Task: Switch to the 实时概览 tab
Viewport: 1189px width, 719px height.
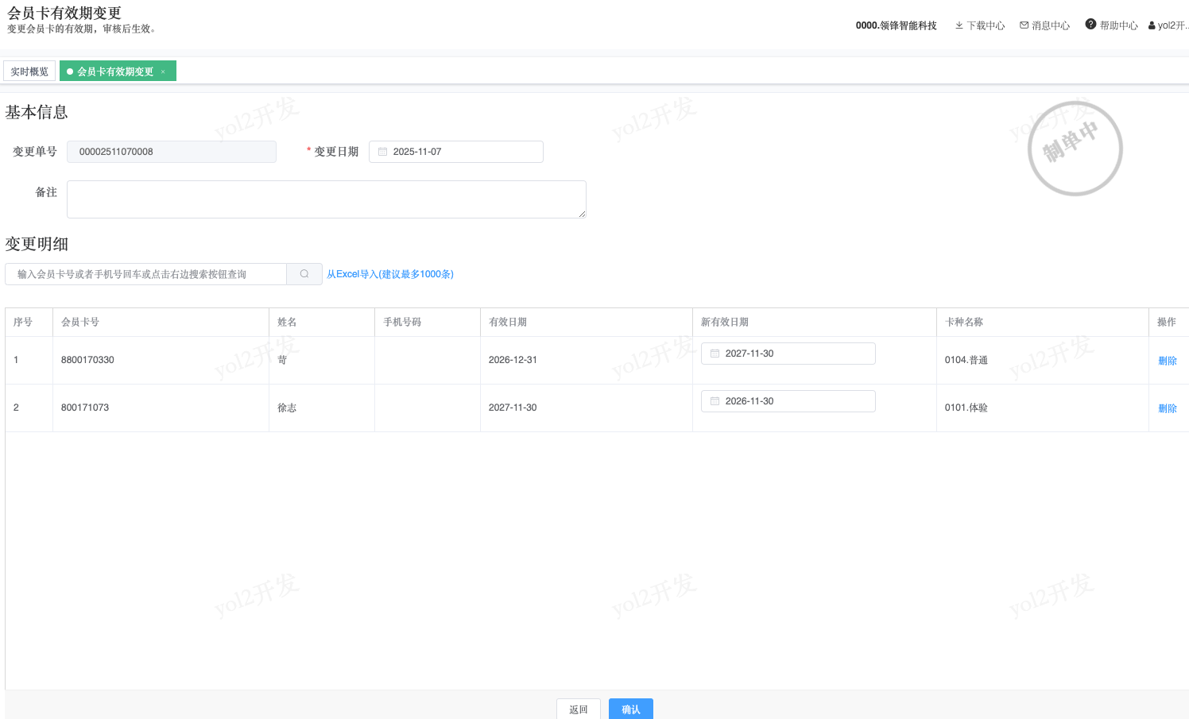Action: point(29,72)
